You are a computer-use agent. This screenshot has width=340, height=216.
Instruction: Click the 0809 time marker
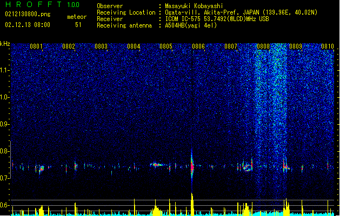(296, 46)
